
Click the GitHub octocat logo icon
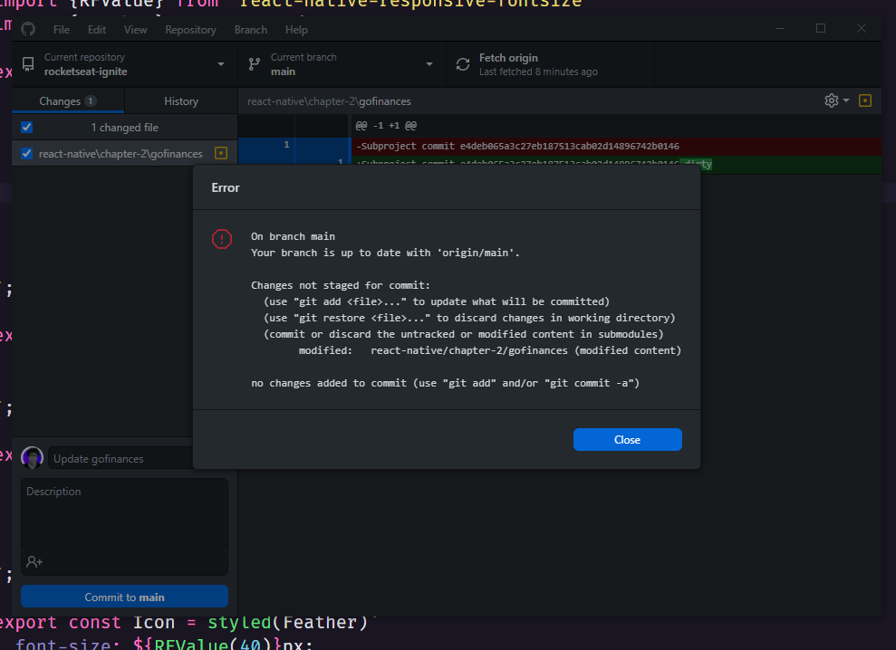tap(27, 29)
